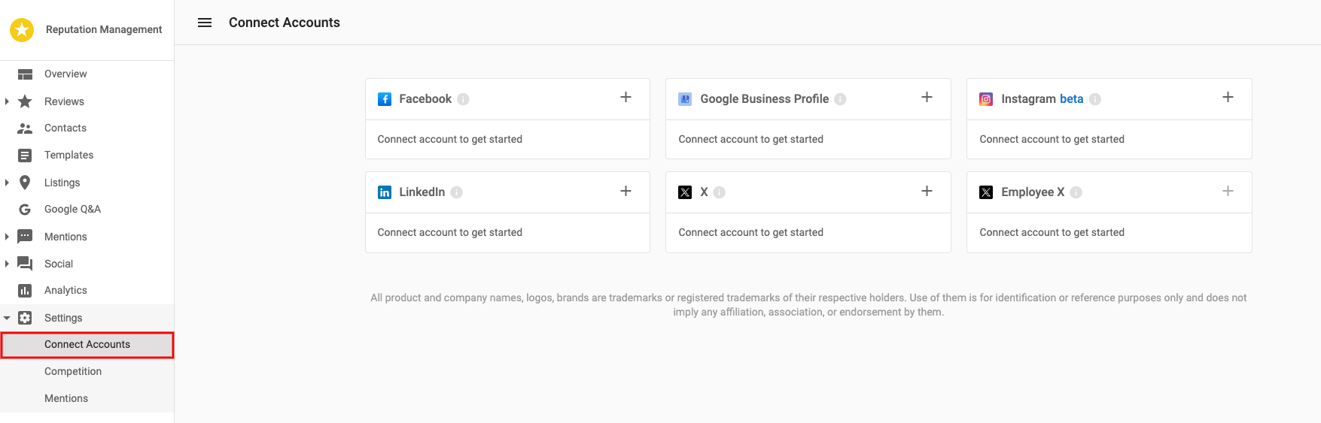The width and height of the screenshot is (1321, 423).
Task: Click the yellow star Reputation Management logo
Action: click(22, 29)
